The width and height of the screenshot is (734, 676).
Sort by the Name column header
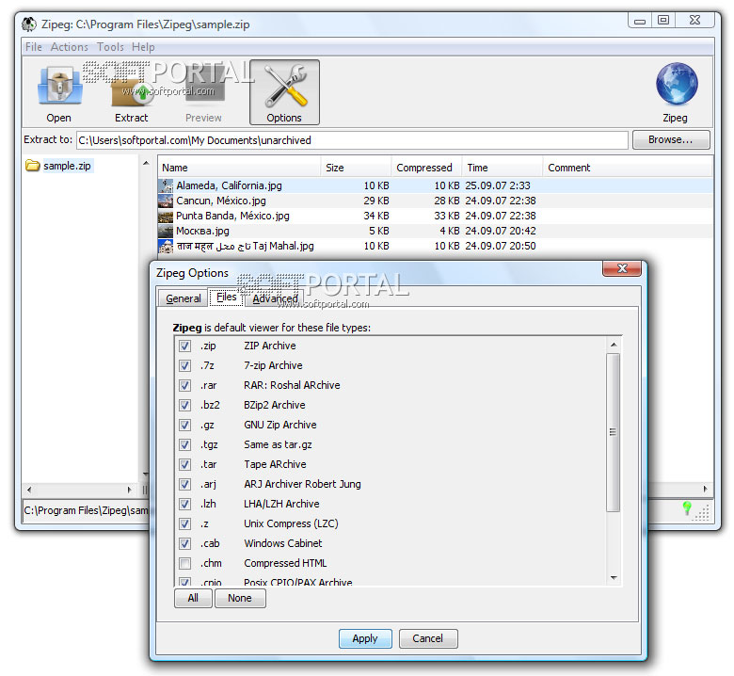(x=239, y=168)
